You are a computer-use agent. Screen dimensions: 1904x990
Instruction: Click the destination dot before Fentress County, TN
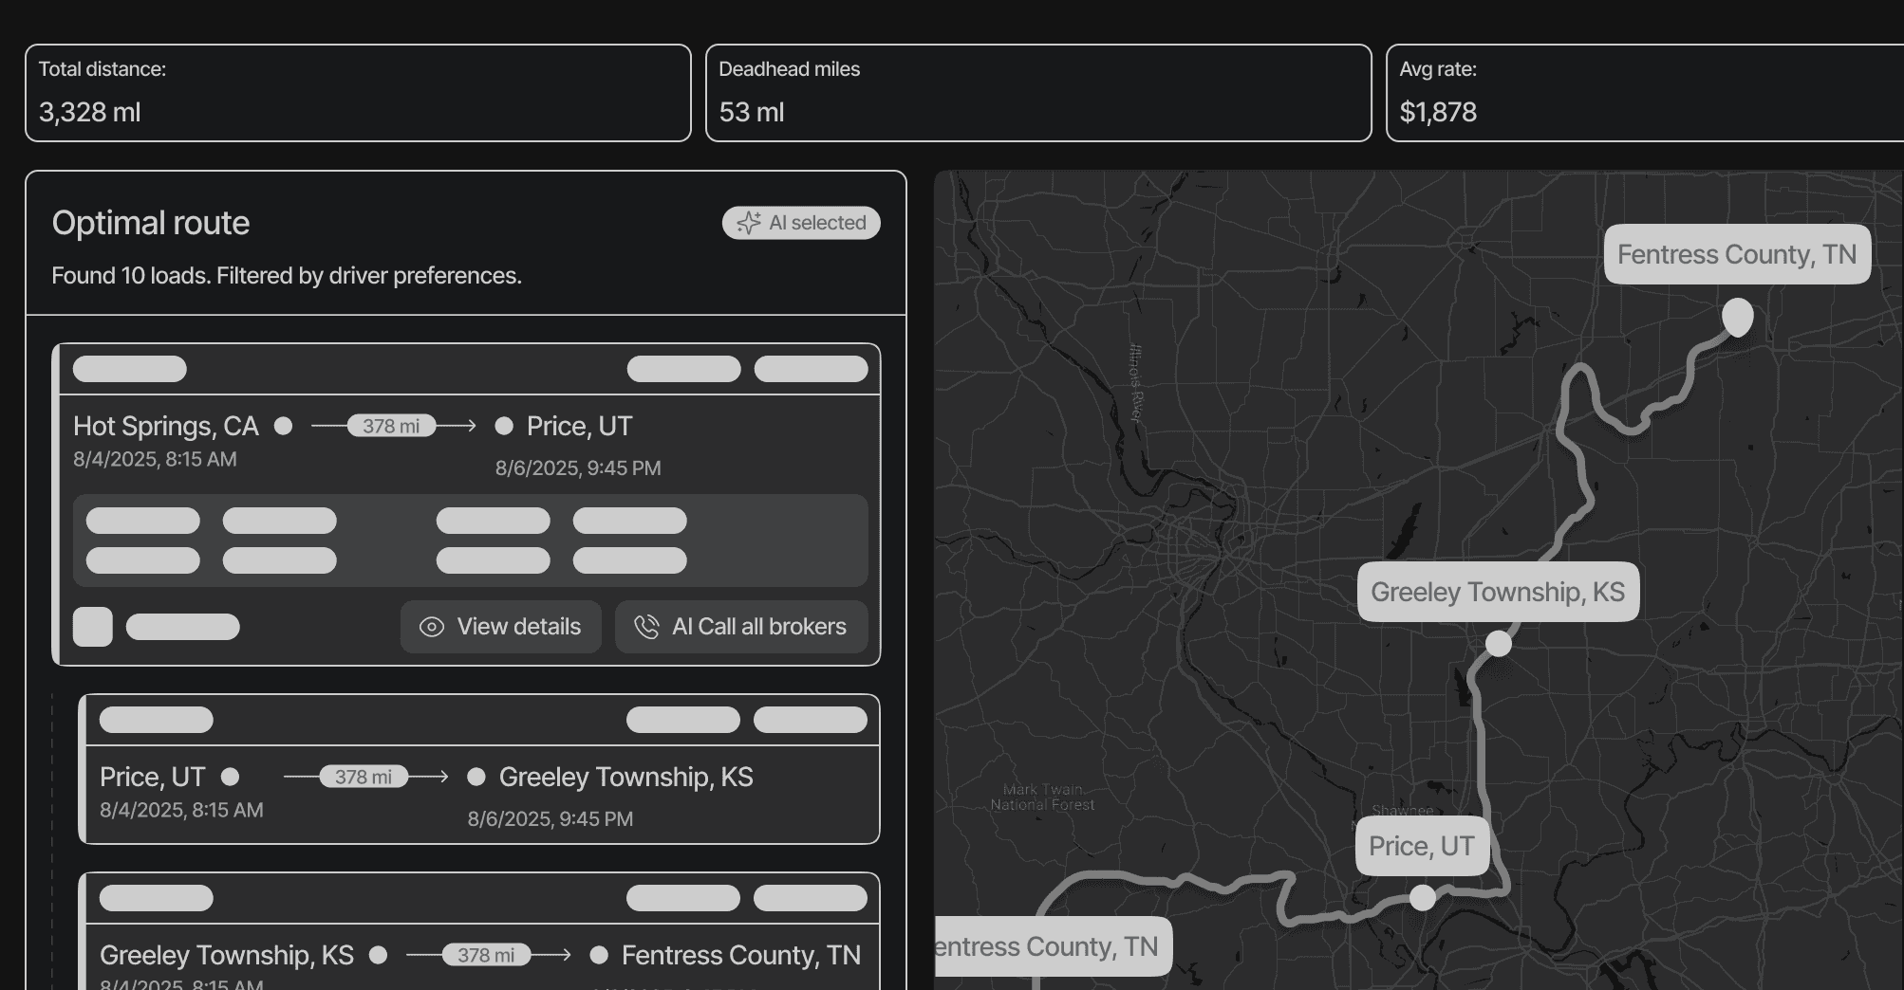tap(599, 955)
